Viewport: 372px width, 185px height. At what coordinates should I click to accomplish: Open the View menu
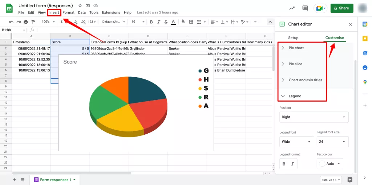coord(41,12)
